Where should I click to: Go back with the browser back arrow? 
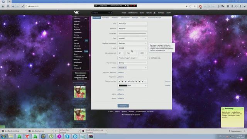coord(13,6)
